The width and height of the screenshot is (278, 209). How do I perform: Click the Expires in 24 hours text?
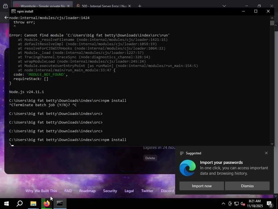click(159, 147)
